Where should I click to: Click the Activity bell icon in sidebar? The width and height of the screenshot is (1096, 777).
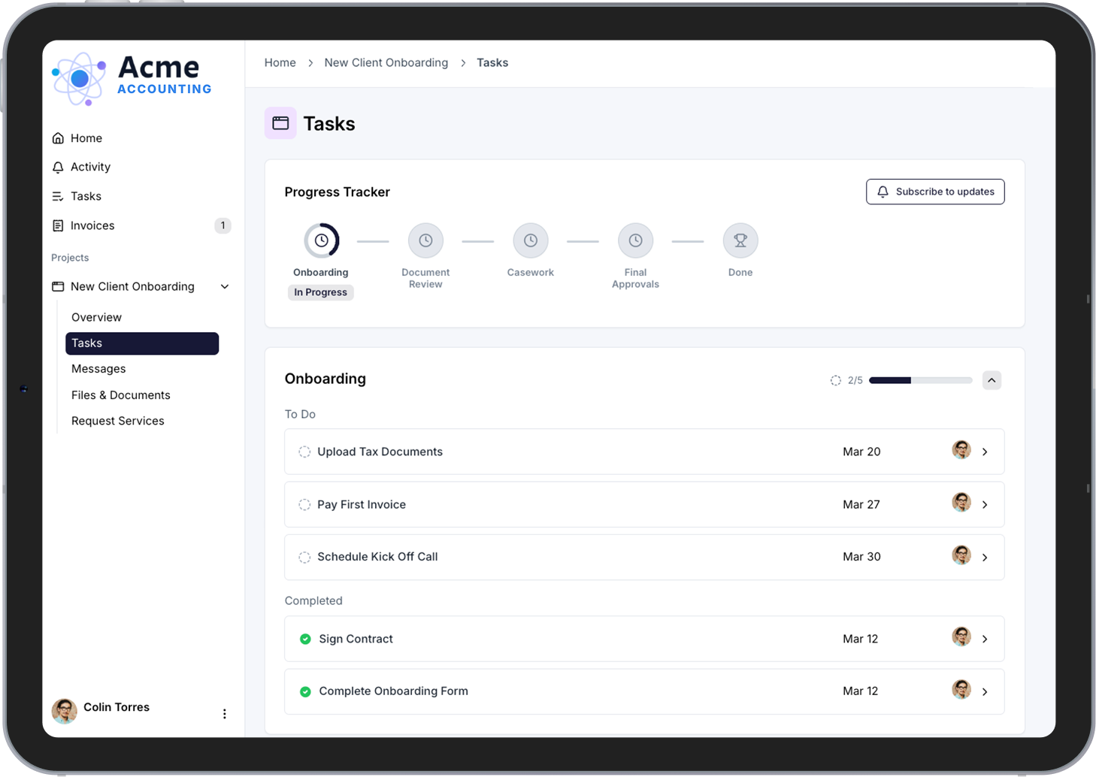[58, 167]
